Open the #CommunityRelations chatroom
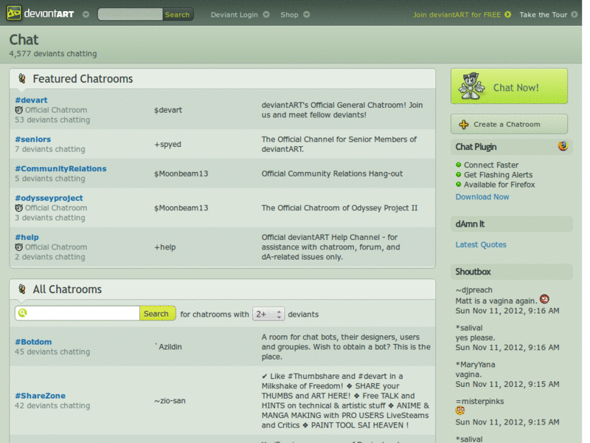The image size is (590, 443). 60,169
